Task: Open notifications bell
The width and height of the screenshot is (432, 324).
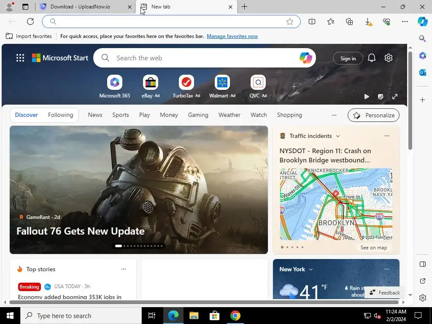Action: pyautogui.click(x=371, y=58)
